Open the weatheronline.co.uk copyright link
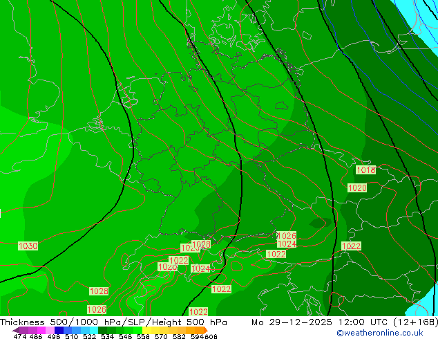 click(380, 333)
